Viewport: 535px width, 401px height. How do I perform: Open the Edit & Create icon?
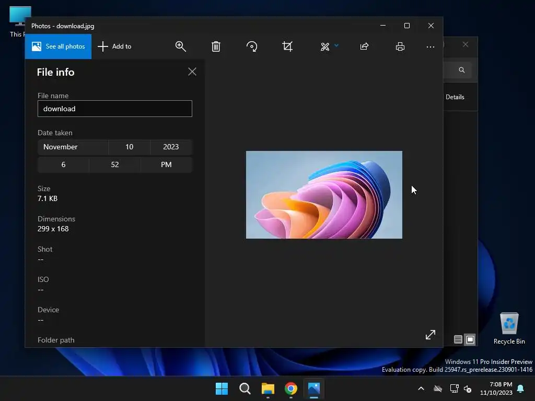click(x=325, y=46)
